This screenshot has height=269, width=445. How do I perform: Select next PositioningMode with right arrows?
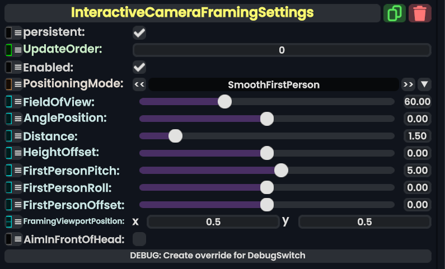pyautogui.click(x=408, y=84)
